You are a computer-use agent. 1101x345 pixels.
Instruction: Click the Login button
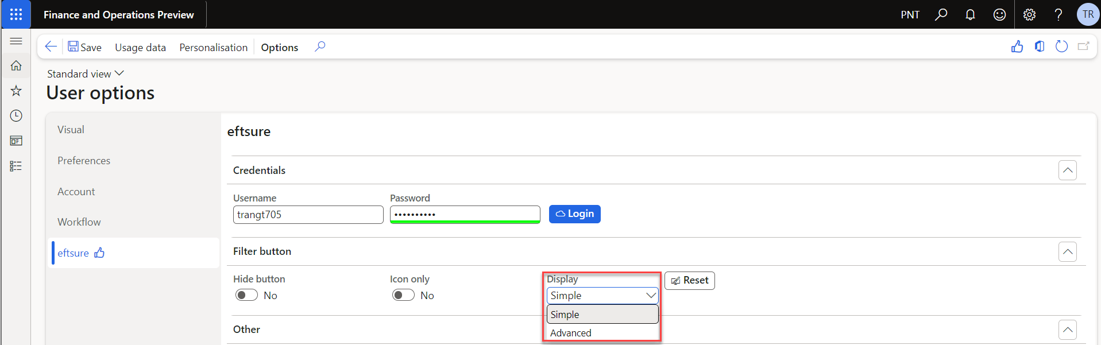click(x=575, y=214)
